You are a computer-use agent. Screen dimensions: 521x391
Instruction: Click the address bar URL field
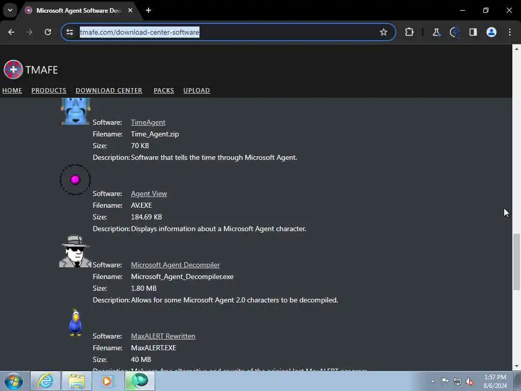pyautogui.click(x=228, y=32)
